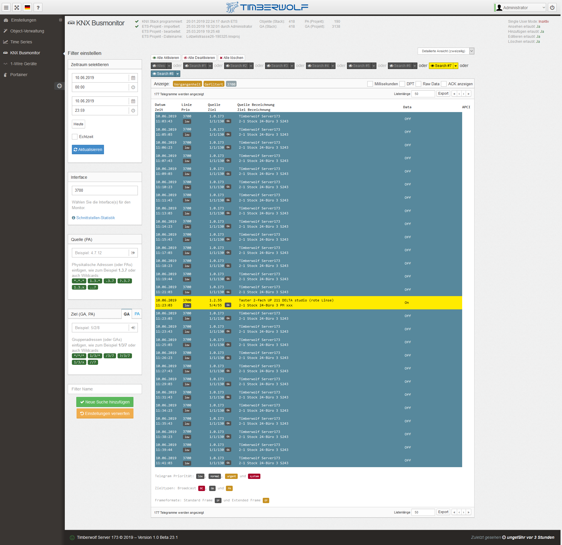562x545 pixels.
Task: Open end date calendar picker icon
Action: click(133, 101)
